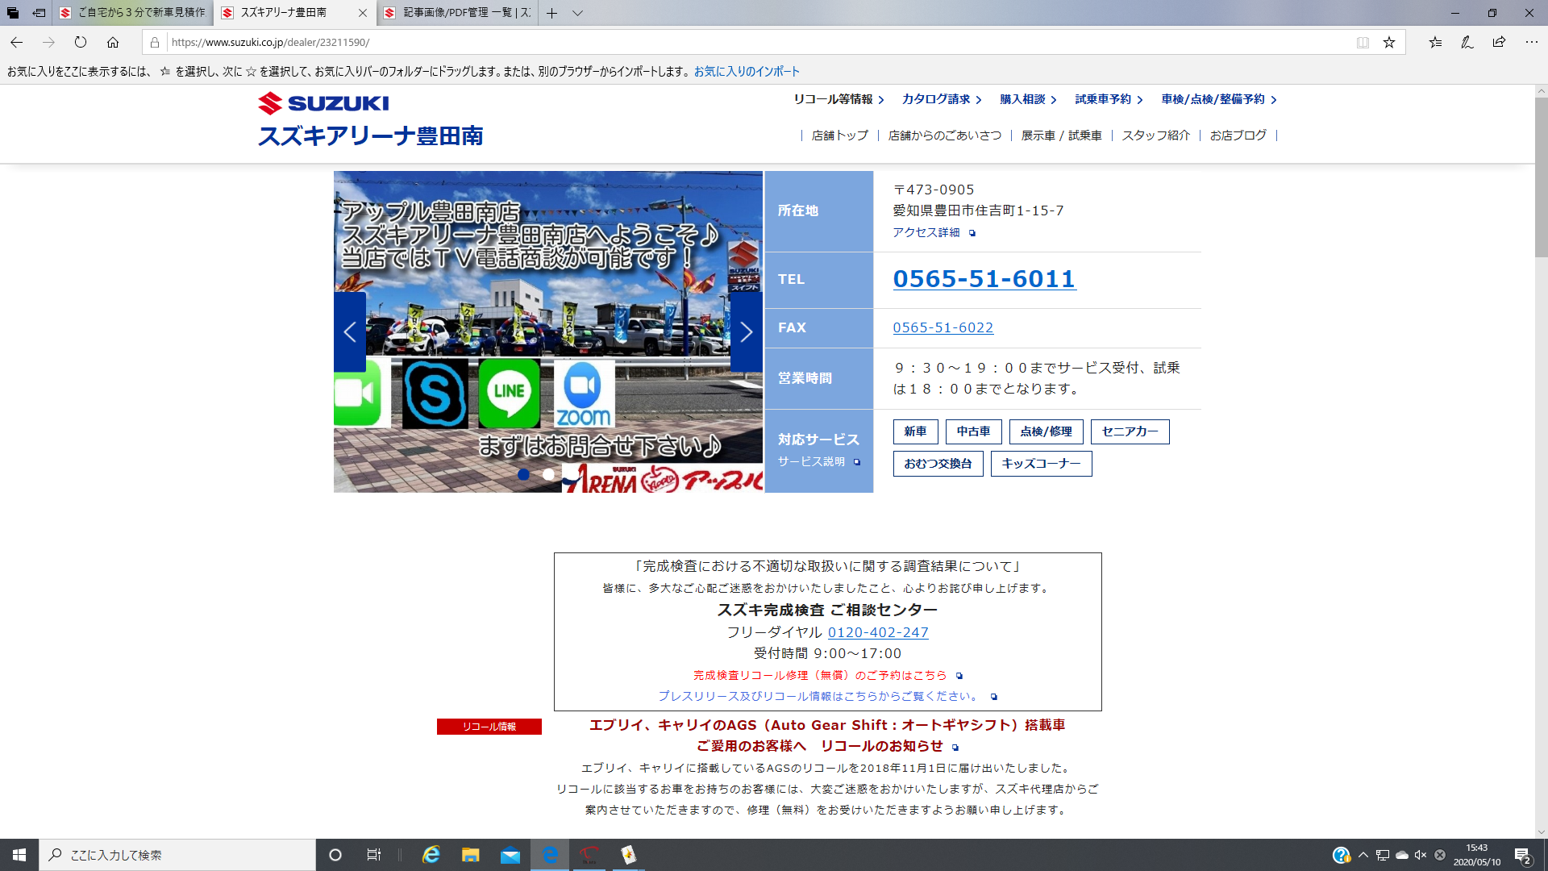Add this page to favorites star
Viewport: 1548px width, 871px height.
[1389, 43]
